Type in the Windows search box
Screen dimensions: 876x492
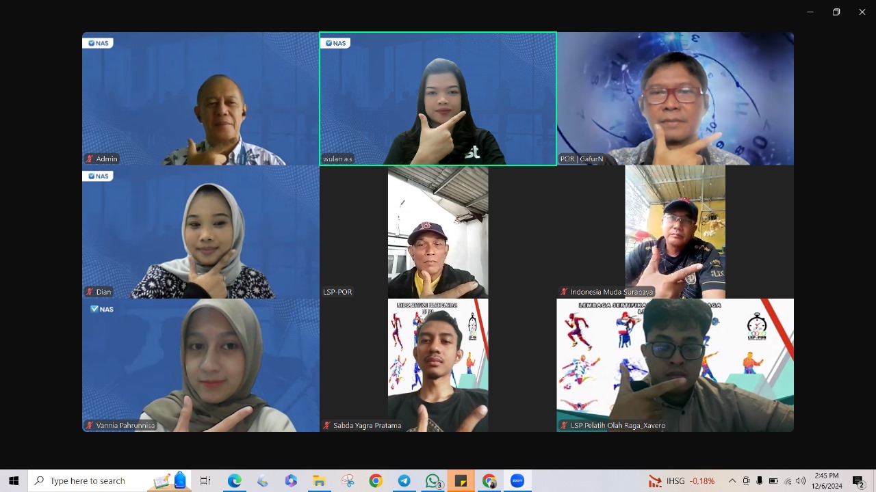pyautogui.click(x=96, y=481)
